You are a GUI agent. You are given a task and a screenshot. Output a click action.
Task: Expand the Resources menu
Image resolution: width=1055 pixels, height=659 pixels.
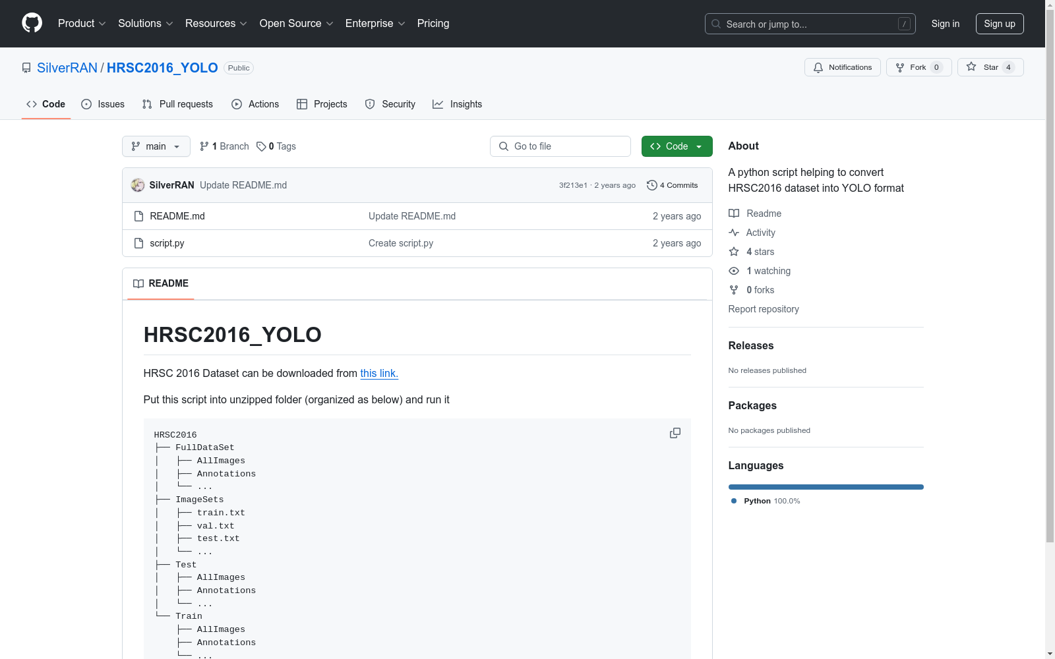(216, 24)
